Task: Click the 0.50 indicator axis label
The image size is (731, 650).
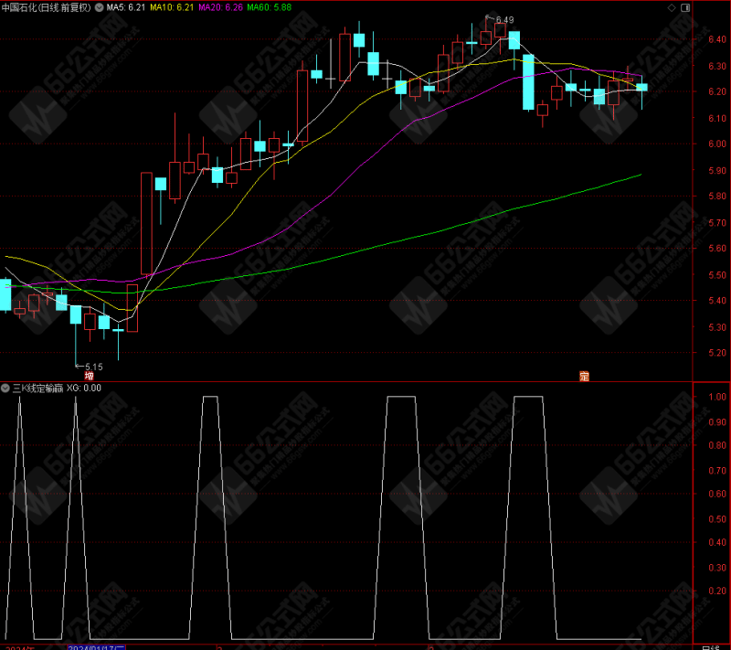Action: coord(717,519)
